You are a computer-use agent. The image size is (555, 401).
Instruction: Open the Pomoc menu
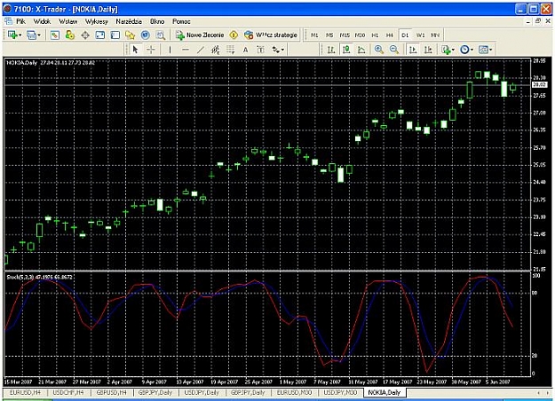(181, 21)
